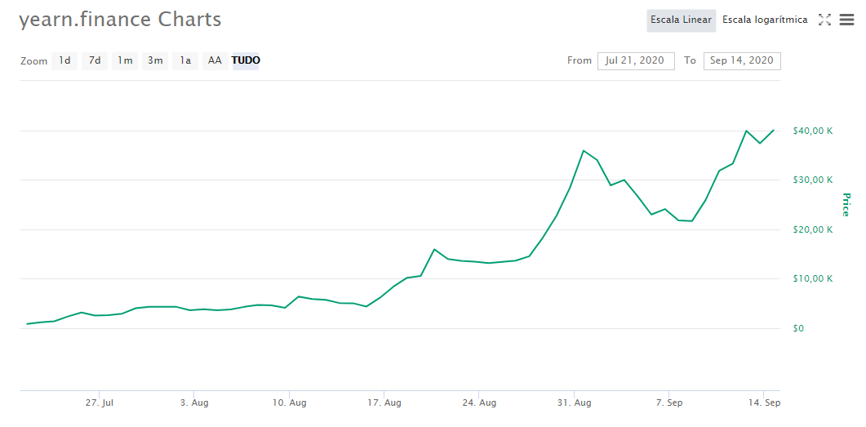Switch to Escala Linear scale
Image resolution: width=866 pixels, height=427 pixels.
[681, 20]
